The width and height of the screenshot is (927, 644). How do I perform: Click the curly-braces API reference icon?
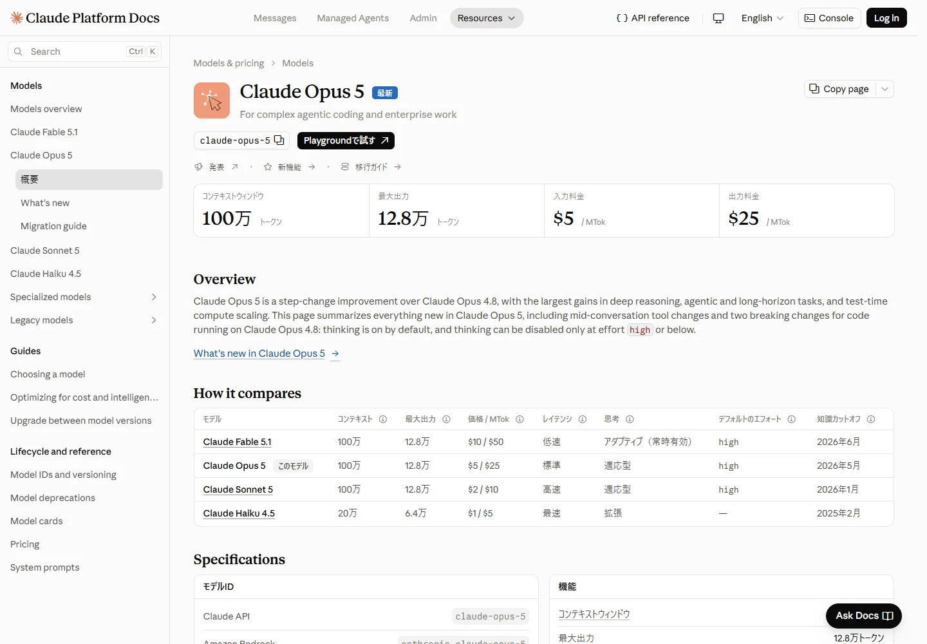[622, 18]
